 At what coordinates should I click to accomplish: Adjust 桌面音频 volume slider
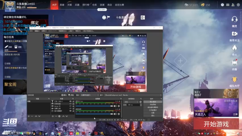click(x=94, y=114)
